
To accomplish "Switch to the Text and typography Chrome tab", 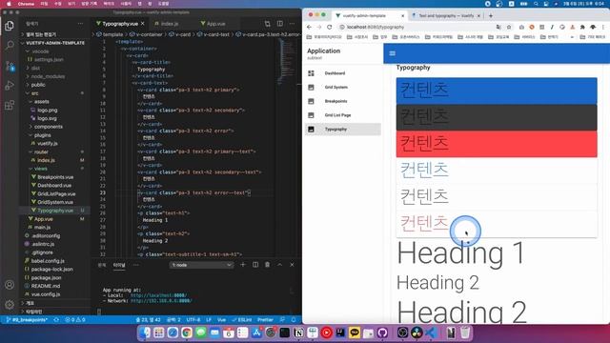I will [x=446, y=15].
